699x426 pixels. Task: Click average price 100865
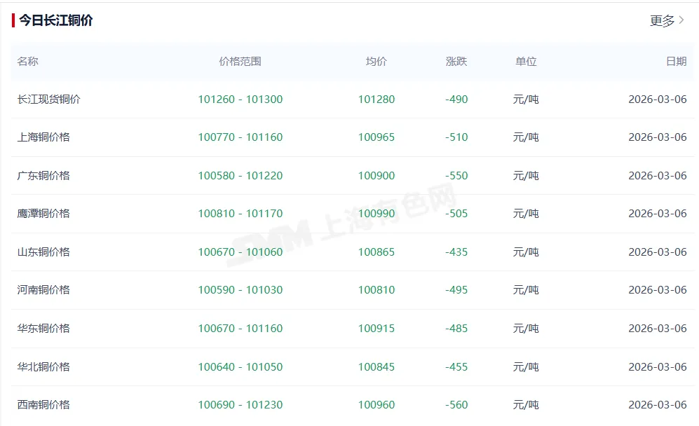[x=376, y=252]
